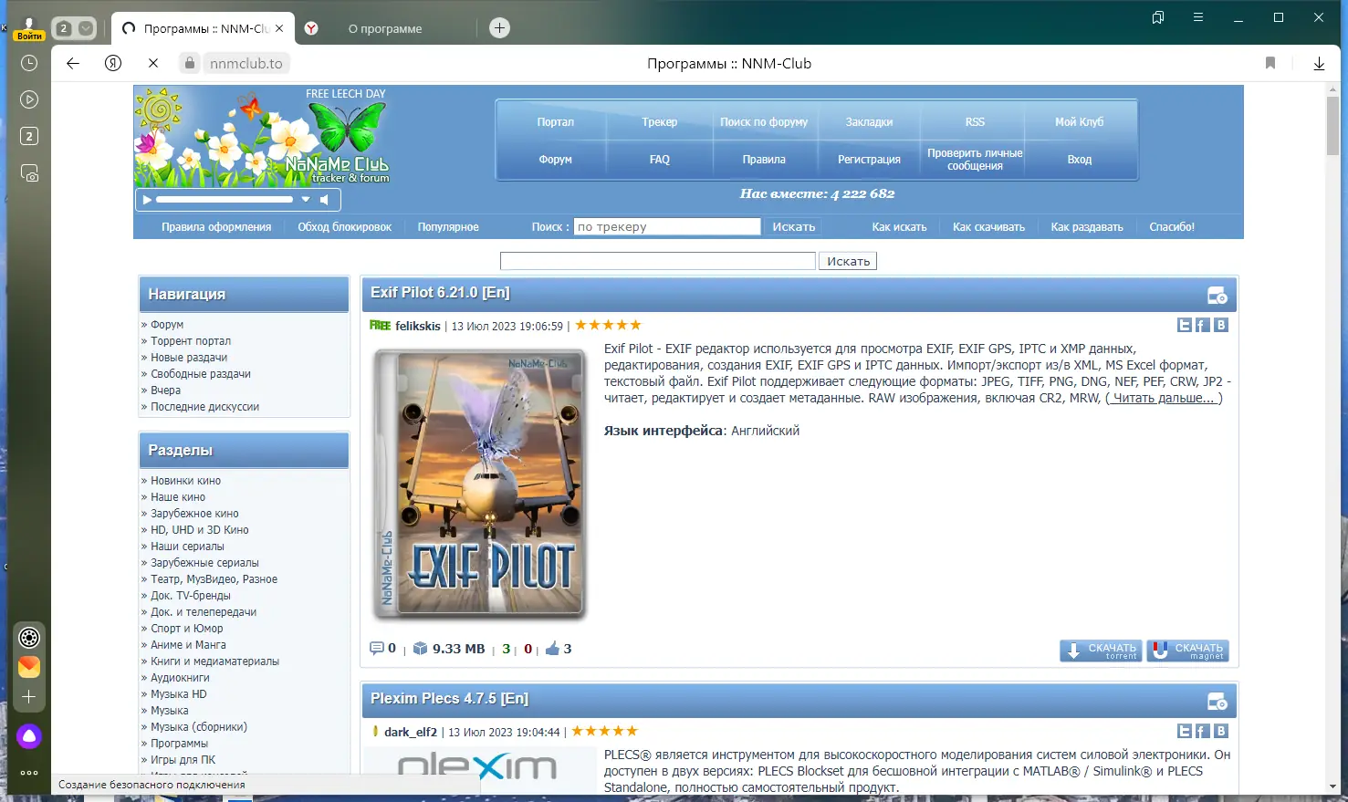Bookmark this page with the flag icon
The width and height of the screenshot is (1348, 802).
[x=1270, y=63]
